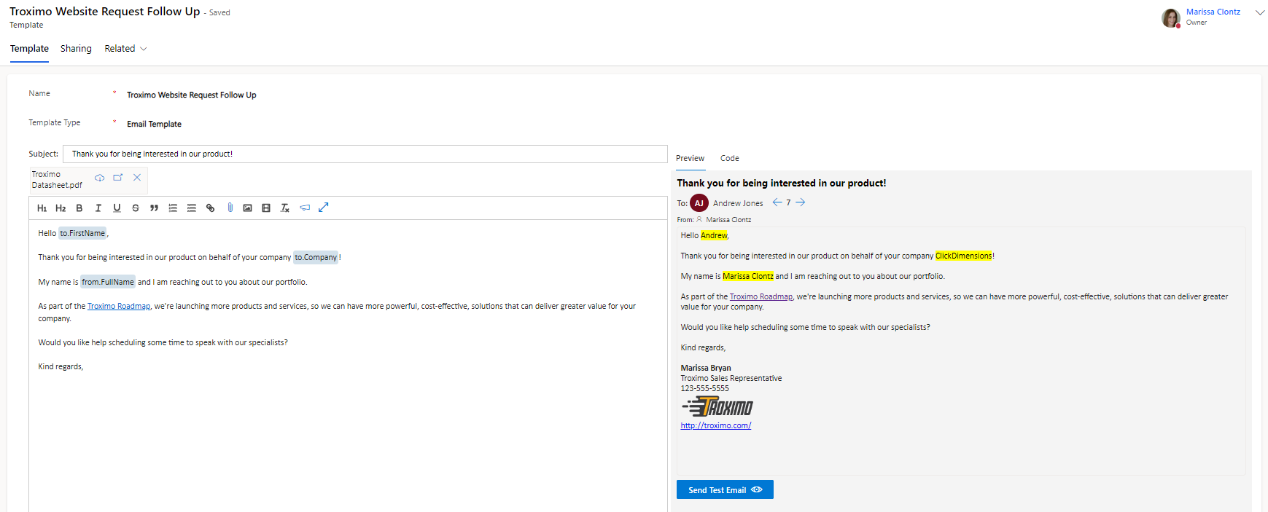
Task: Toggle underline formatting in editor
Action: pyautogui.click(x=117, y=208)
